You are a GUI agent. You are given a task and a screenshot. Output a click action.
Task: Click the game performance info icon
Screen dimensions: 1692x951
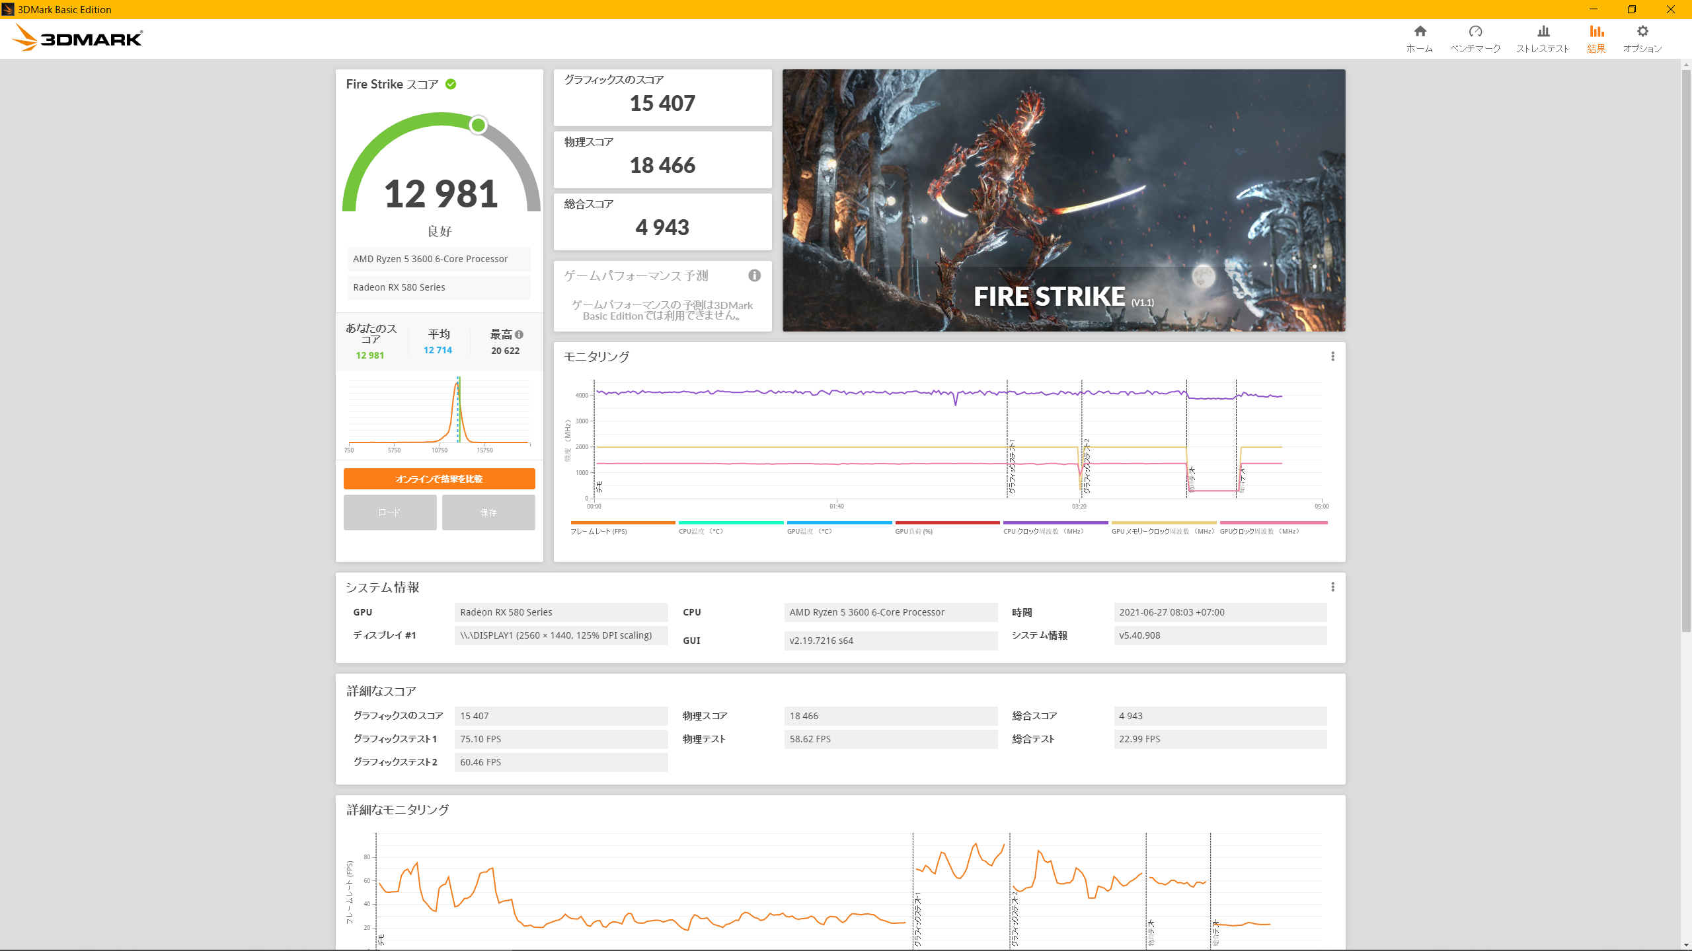click(754, 275)
